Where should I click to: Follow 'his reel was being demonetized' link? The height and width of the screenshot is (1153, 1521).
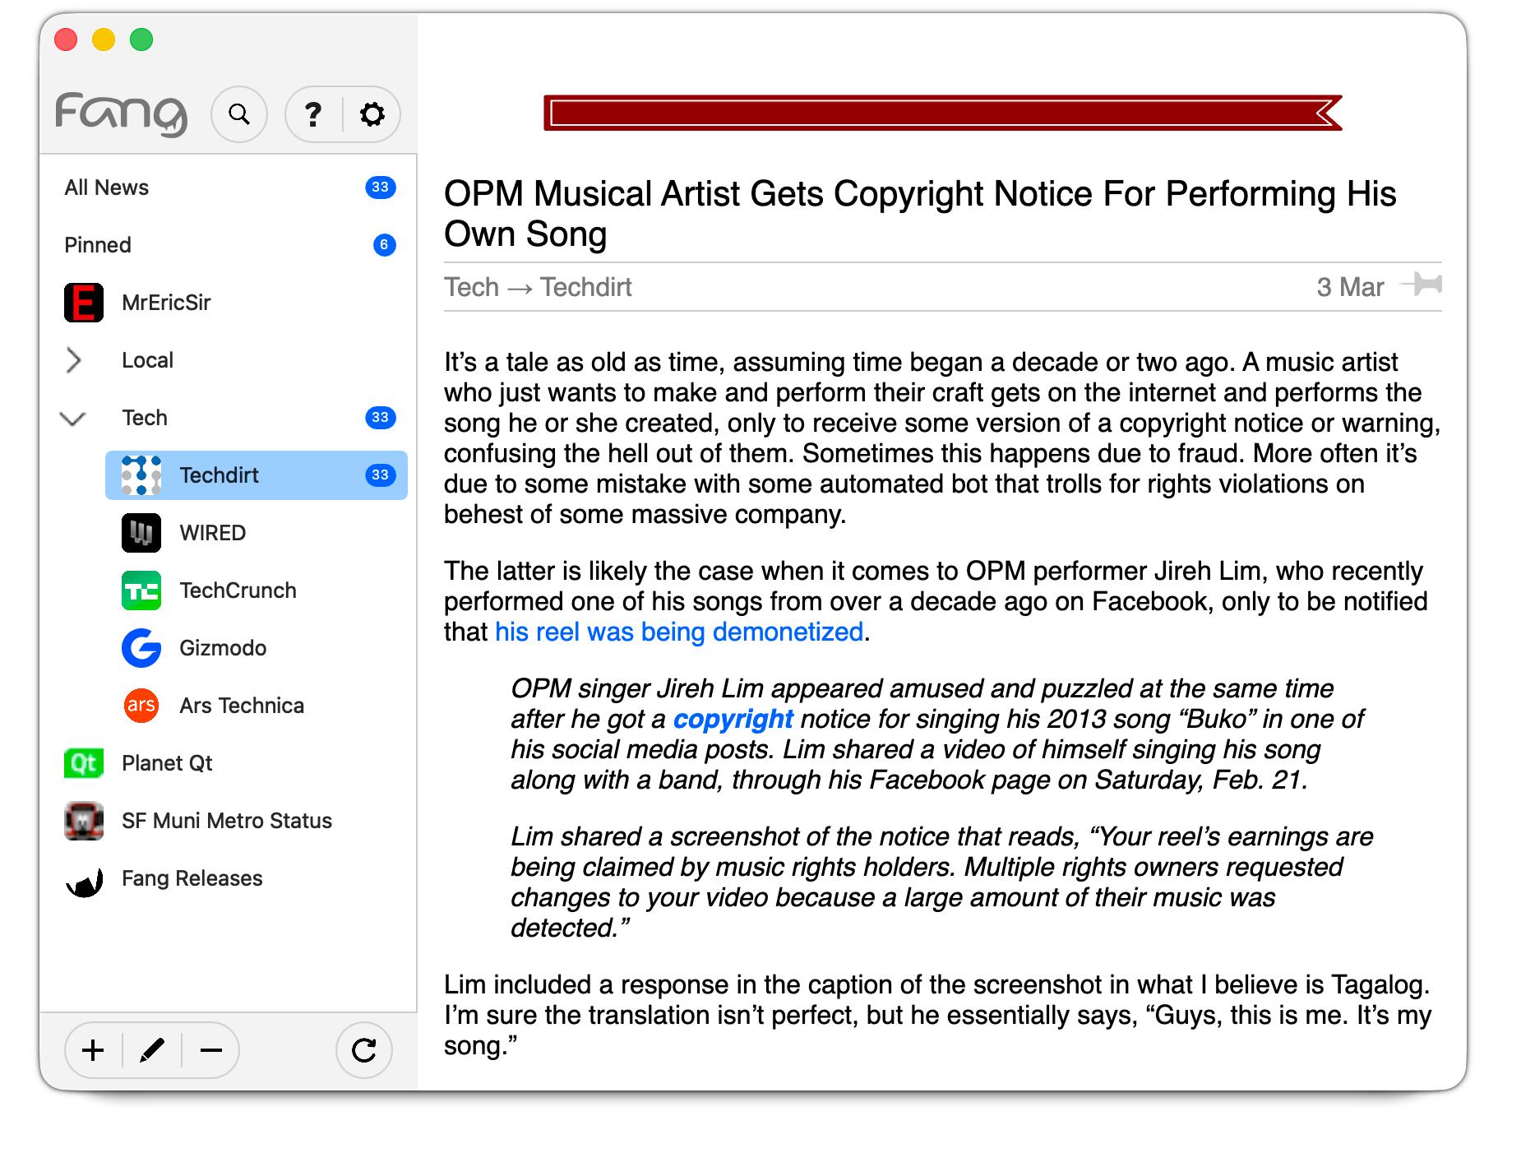tap(678, 632)
